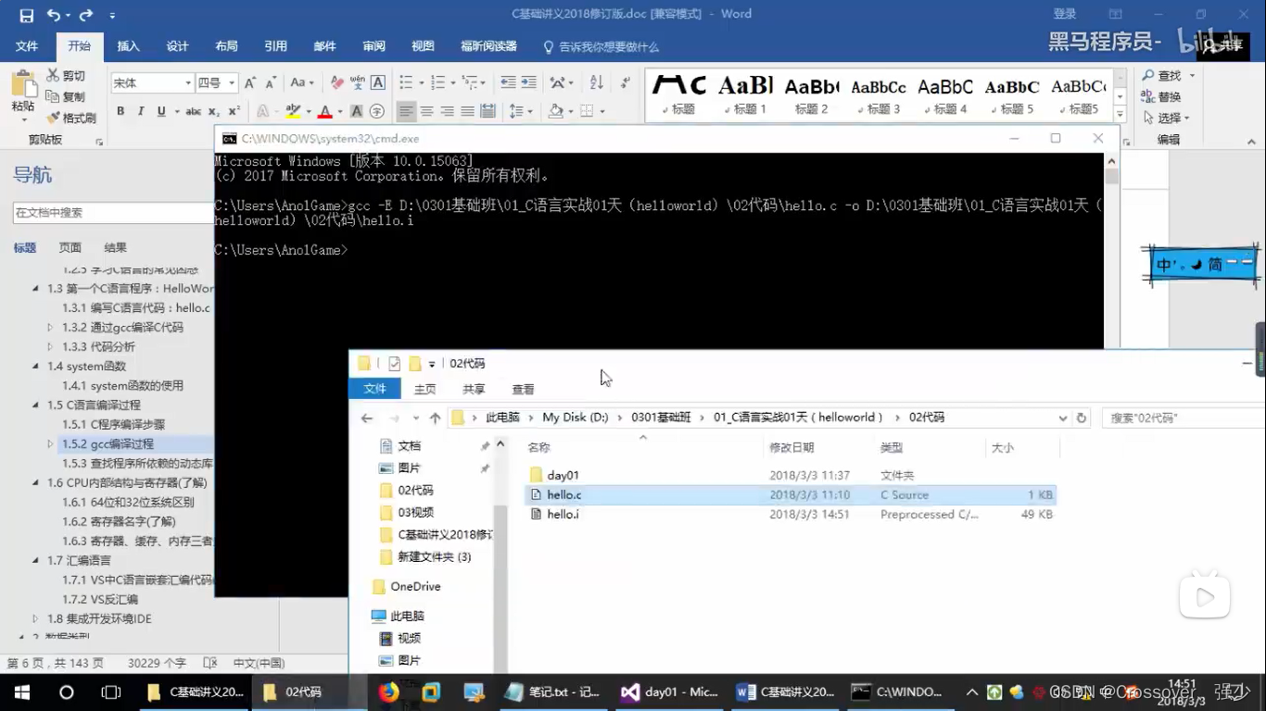Select hello.i file in Explorer
This screenshot has height=711, width=1266.
pos(563,514)
